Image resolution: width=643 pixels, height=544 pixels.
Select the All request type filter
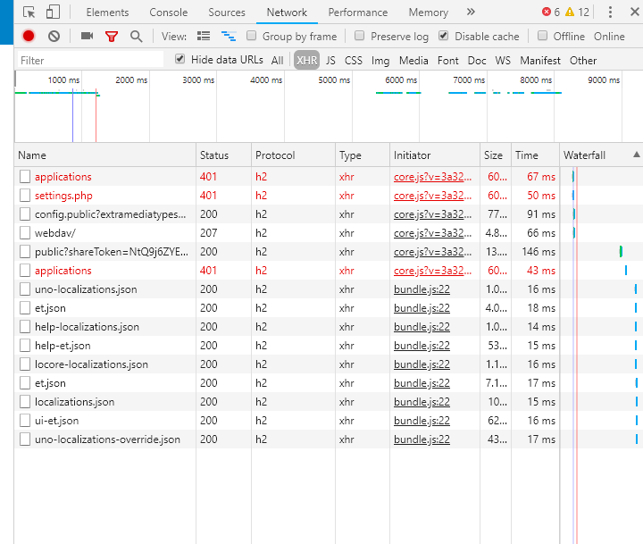(x=277, y=61)
